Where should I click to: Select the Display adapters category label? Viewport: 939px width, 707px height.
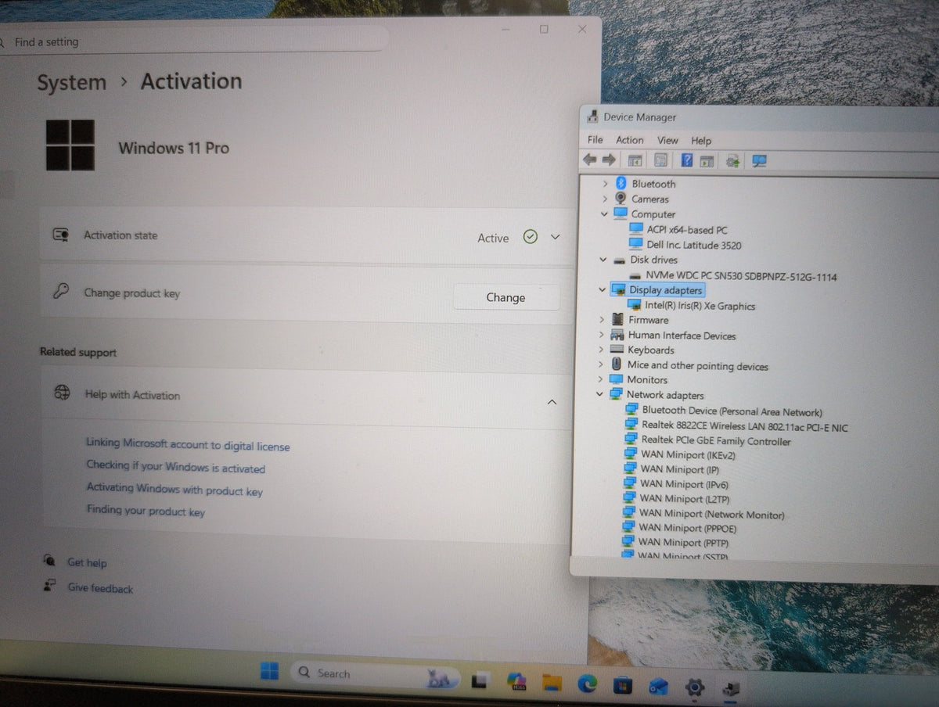665,290
